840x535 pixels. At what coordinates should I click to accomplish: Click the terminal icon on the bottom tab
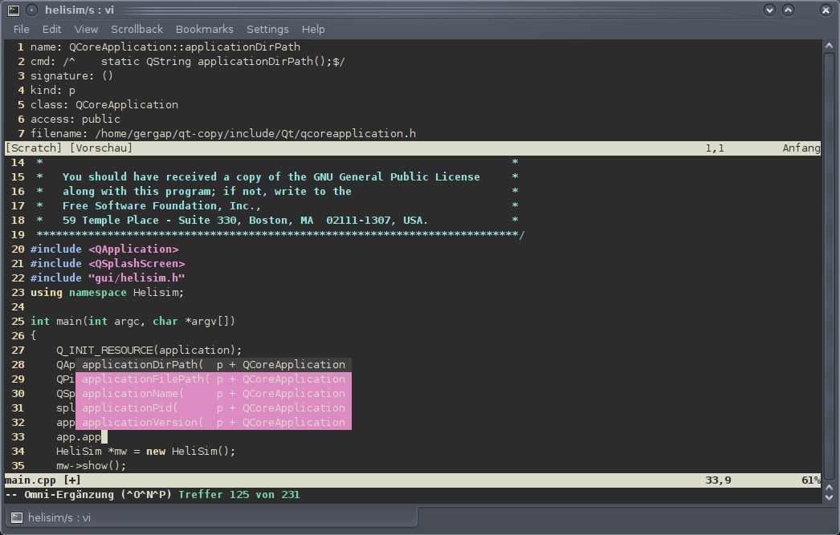click(x=17, y=517)
